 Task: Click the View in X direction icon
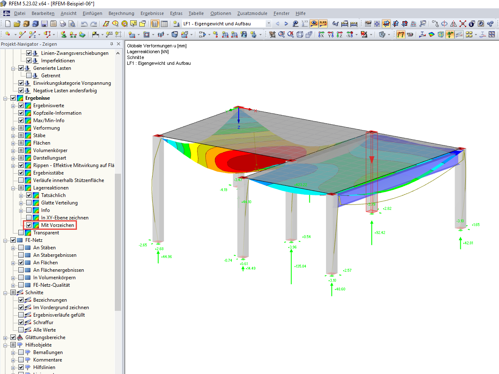click(321, 34)
